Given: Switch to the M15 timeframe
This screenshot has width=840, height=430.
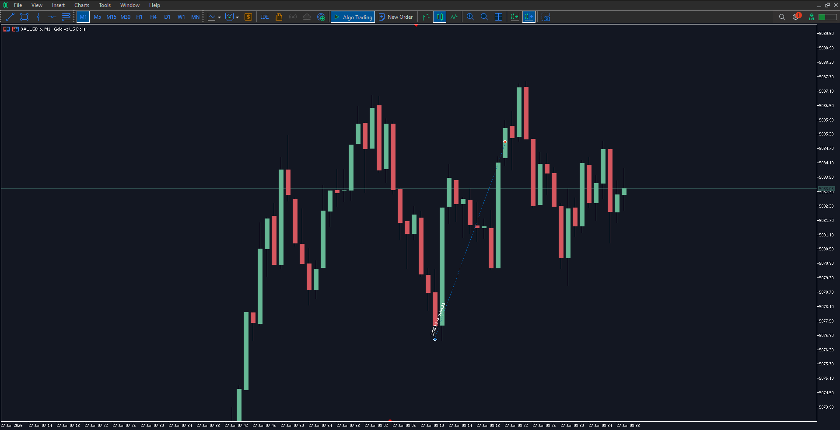Looking at the screenshot, I should 111,17.
